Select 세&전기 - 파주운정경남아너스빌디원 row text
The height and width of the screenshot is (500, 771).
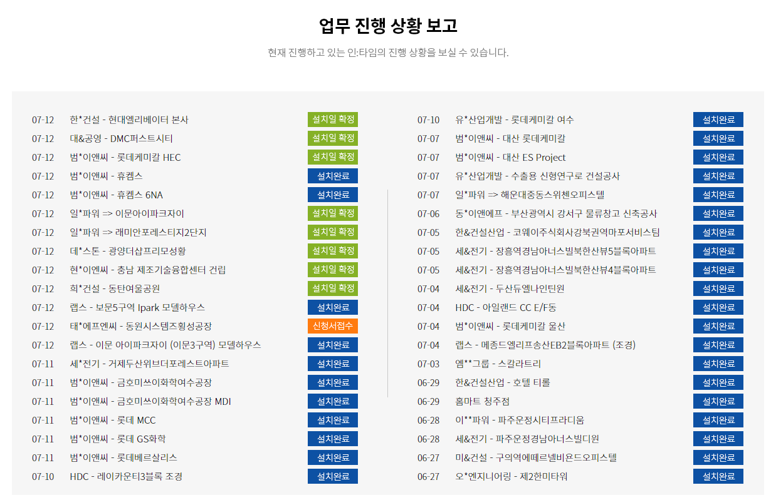[527, 439]
